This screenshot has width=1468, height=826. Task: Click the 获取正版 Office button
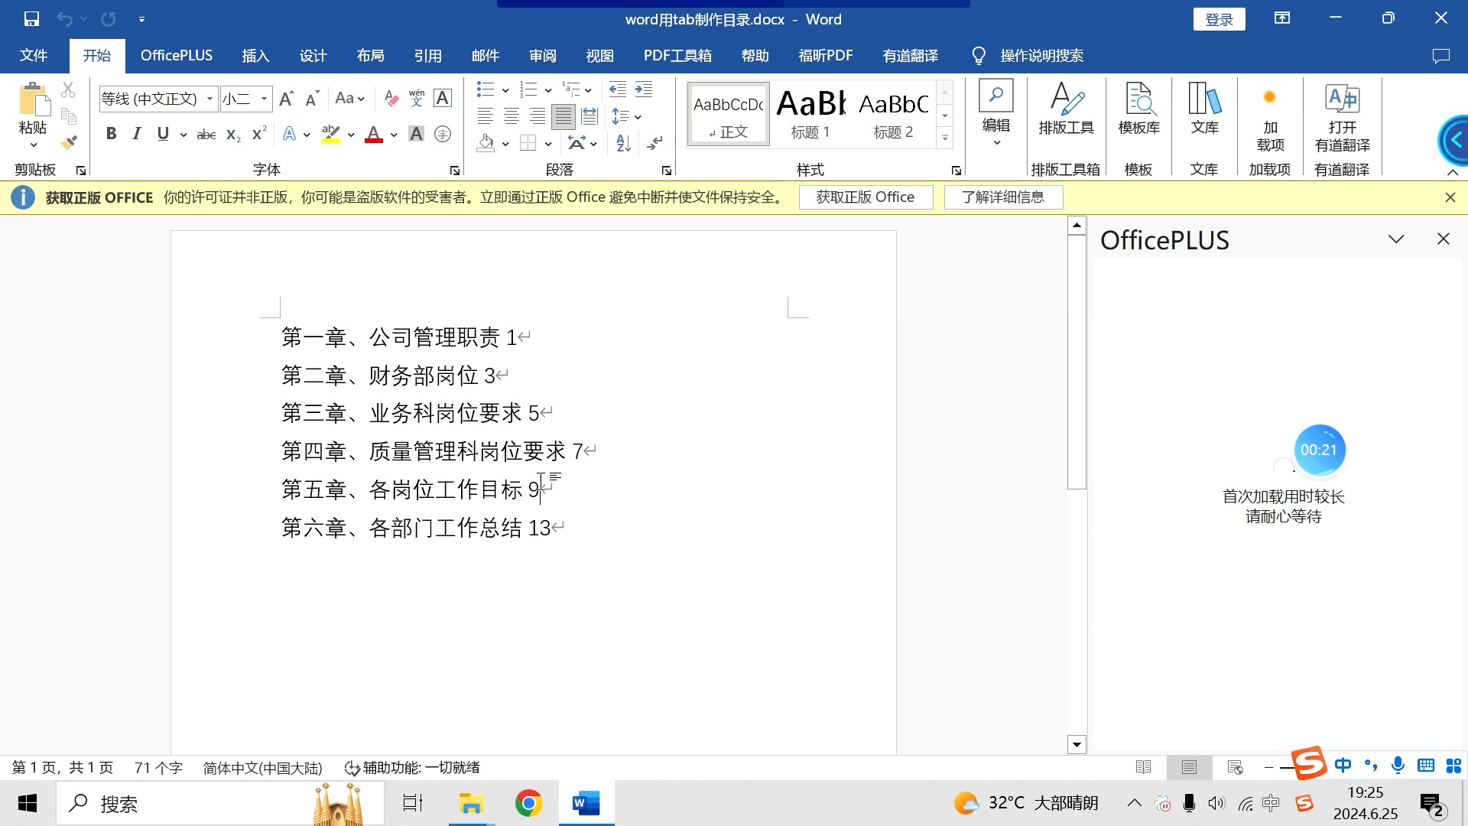coord(865,197)
